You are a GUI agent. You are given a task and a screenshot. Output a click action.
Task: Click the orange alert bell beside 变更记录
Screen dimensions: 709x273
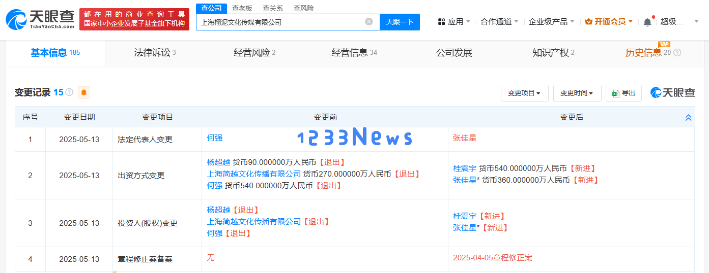pyautogui.click(x=84, y=92)
